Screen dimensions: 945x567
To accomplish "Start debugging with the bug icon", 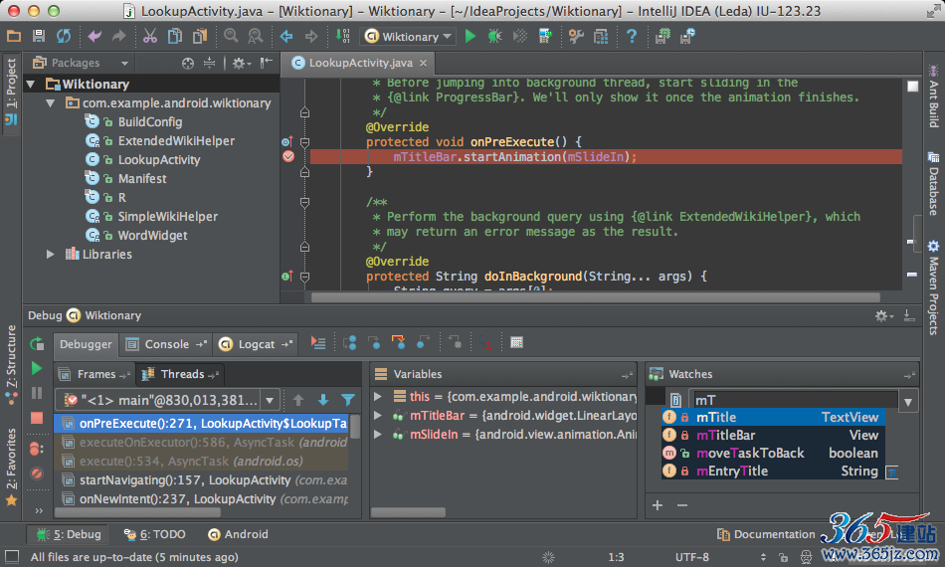I will [x=494, y=36].
